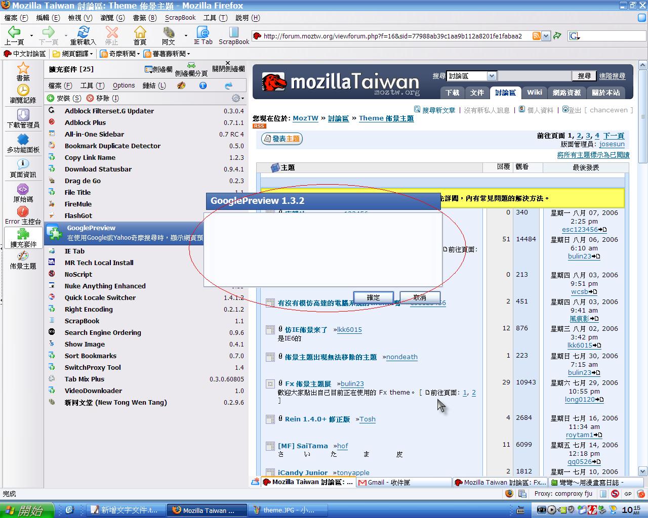Open the IE Tab toolbar icon
Screen dimensions: 648x518
(203, 34)
